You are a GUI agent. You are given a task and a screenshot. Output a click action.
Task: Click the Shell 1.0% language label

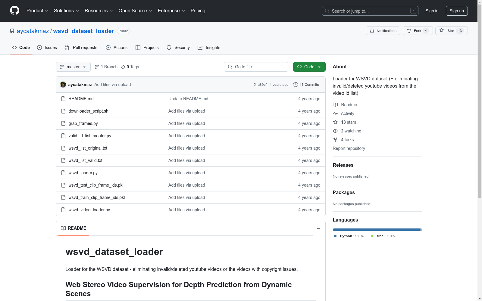[383, 236]
